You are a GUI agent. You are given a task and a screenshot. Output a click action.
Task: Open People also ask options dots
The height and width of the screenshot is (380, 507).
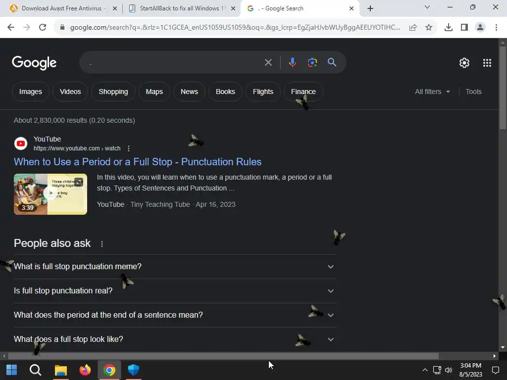pos(102,244)
